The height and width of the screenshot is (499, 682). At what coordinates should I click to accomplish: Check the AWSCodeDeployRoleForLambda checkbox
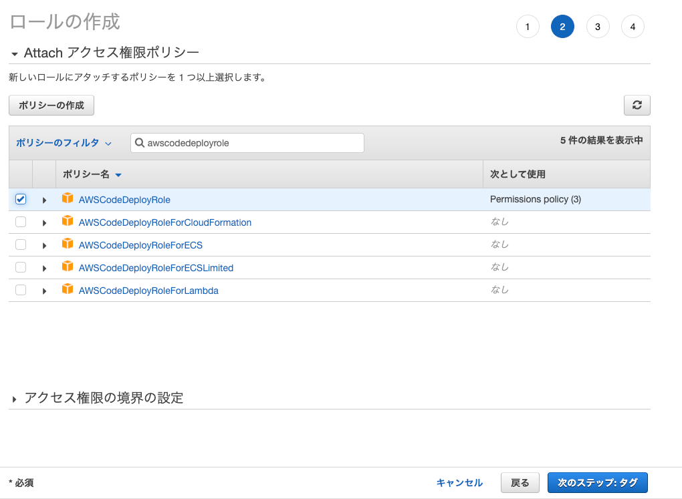[21, 290]
